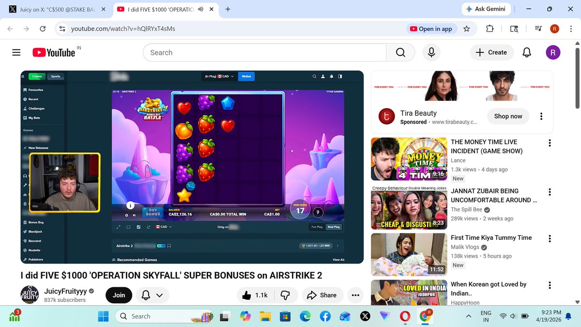The height and width of the screenshot is (327, 581).
Task: Click the YouTube search magnifier button
Action: tap(400, 52)
